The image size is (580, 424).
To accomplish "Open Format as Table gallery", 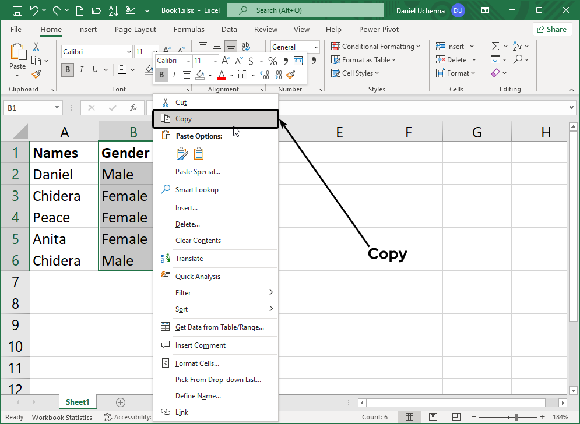I will click(x=363, y=59).
